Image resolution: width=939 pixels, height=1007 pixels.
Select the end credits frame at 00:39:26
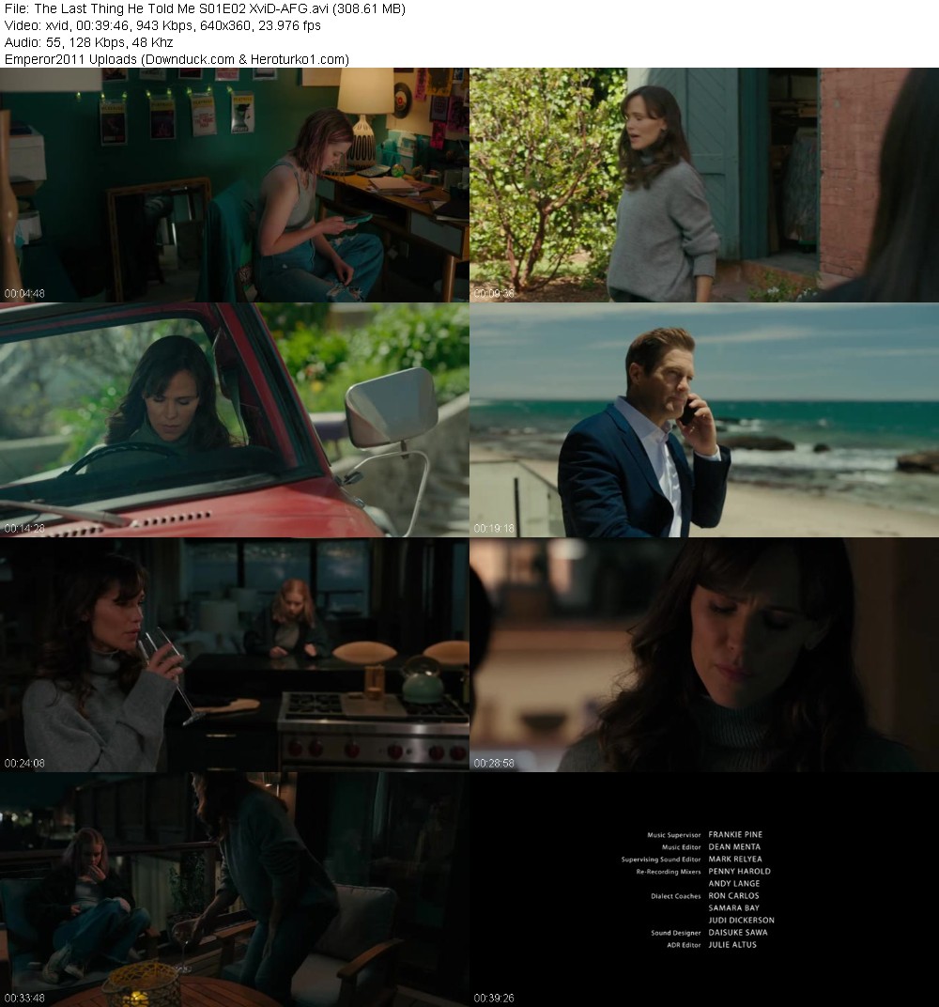click(704, 890)
